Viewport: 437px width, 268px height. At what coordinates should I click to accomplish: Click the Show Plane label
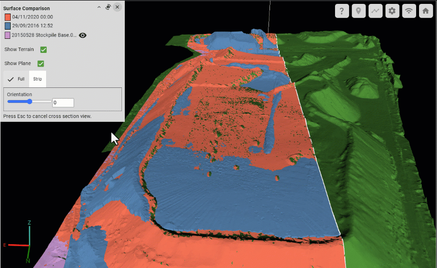17,63
